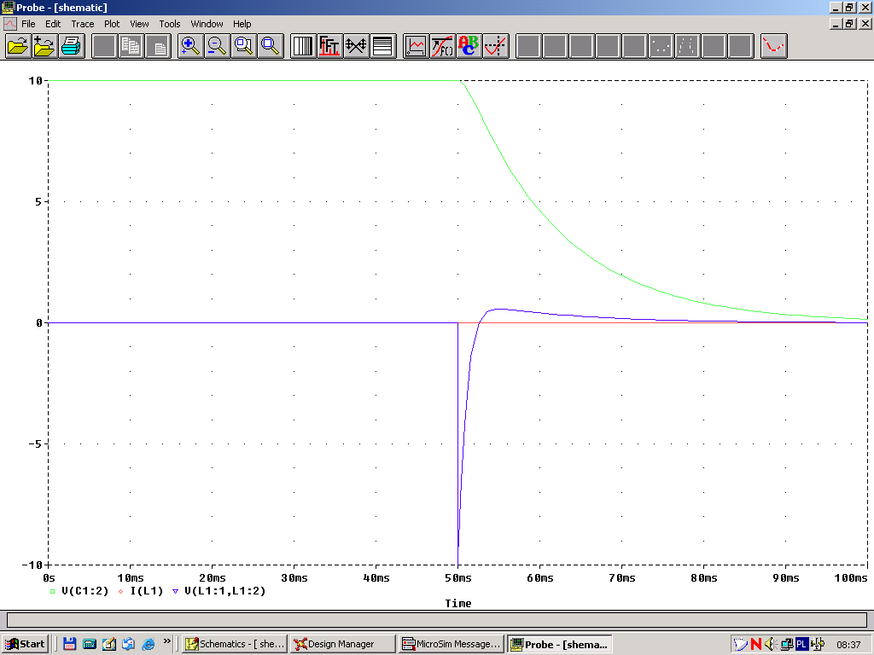874x655 pixels.
Task: Click the Windows Start button
Action: [x=26, y=644]
